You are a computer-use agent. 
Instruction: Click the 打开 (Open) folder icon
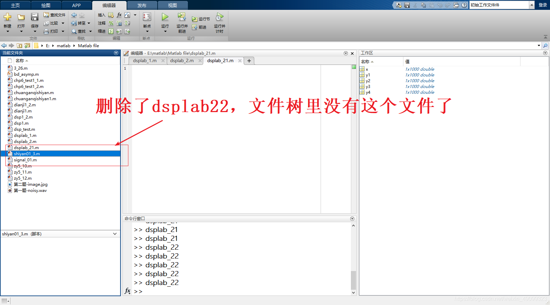[21, 17]
